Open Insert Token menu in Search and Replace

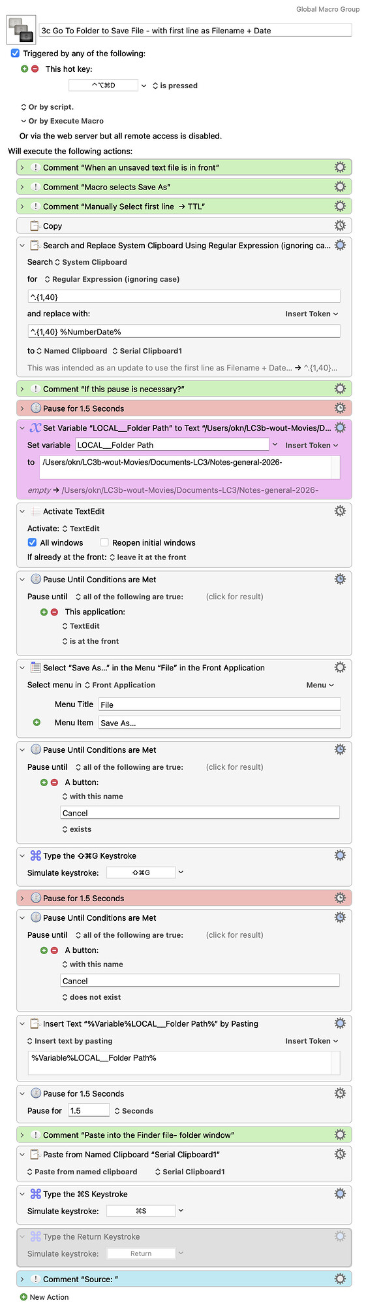tap(312, 314)
